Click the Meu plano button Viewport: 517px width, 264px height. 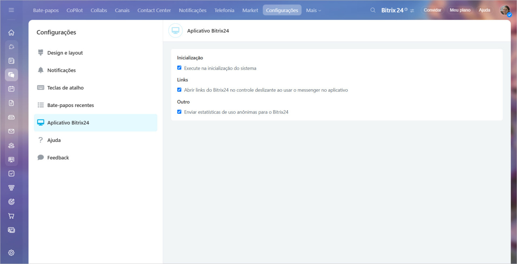pyautogui.click(x=460, y=10)
